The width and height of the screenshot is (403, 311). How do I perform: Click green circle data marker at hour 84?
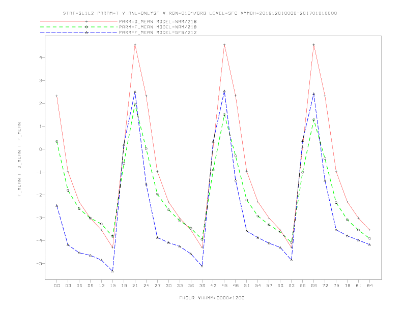click(369, 238)
